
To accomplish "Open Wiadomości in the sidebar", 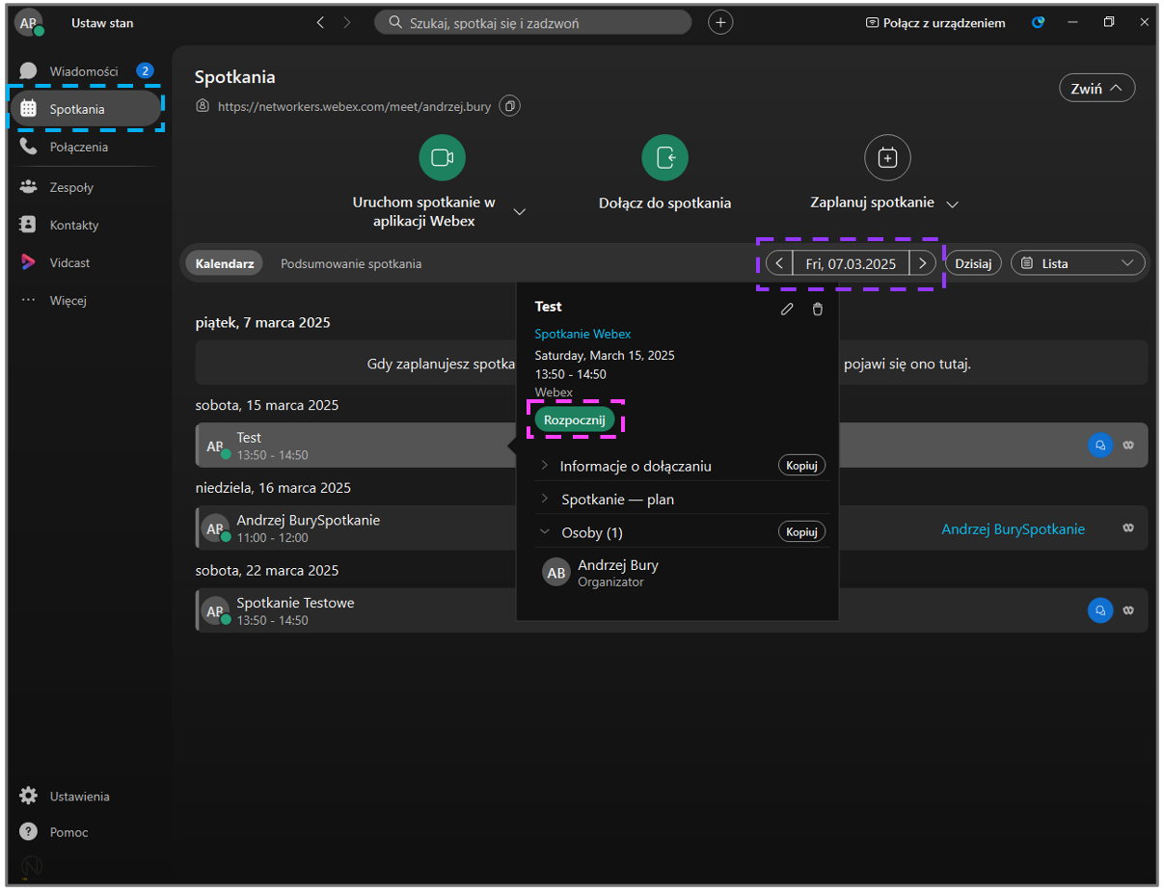I will coord(86,70).
